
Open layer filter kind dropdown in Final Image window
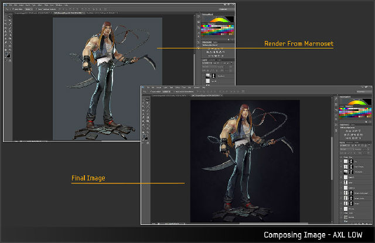[345, 145]
